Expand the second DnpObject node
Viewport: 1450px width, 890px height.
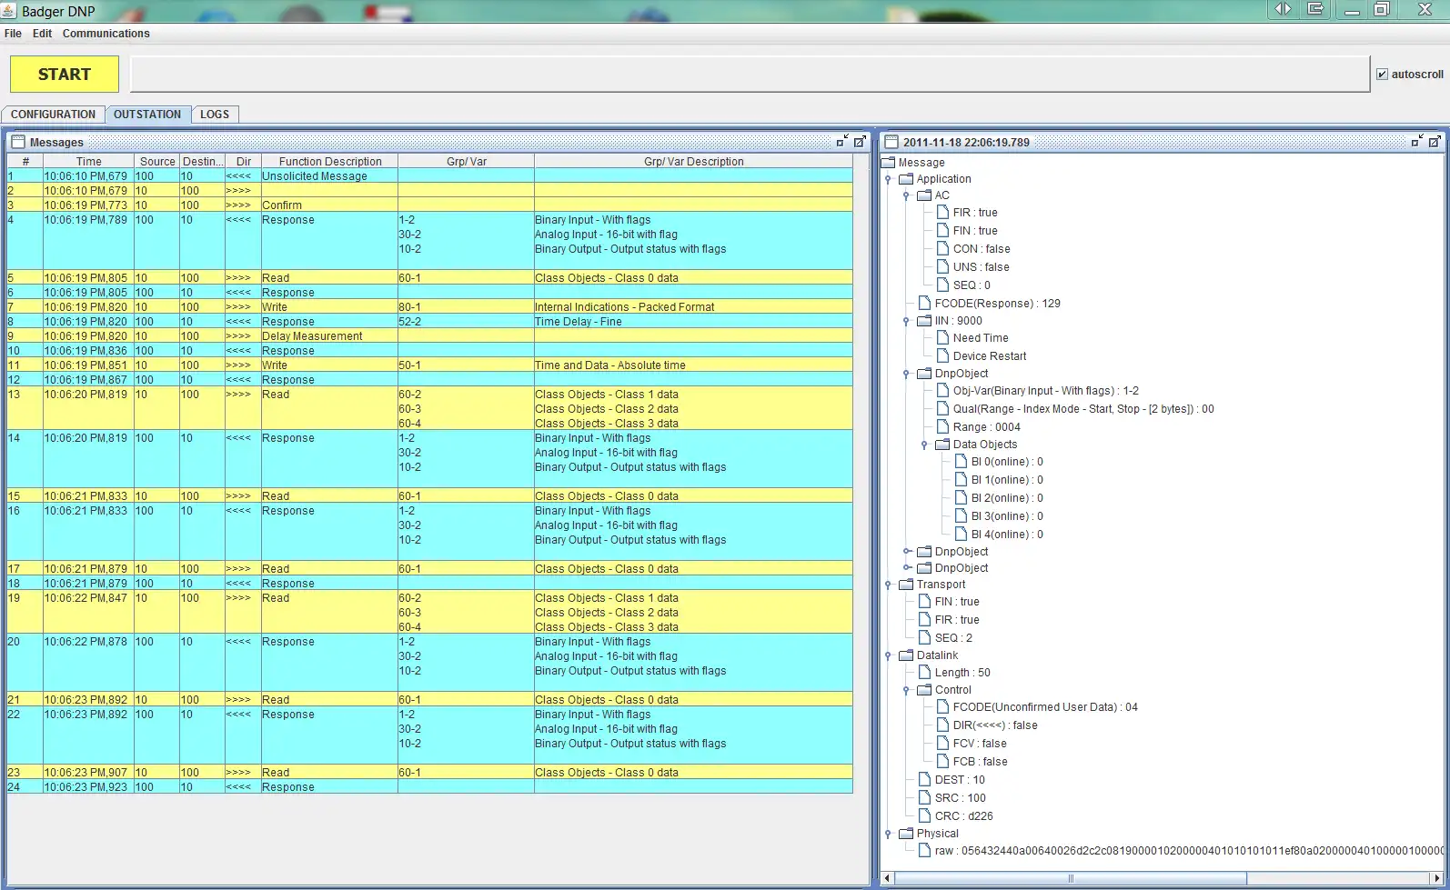click(906, 552)
